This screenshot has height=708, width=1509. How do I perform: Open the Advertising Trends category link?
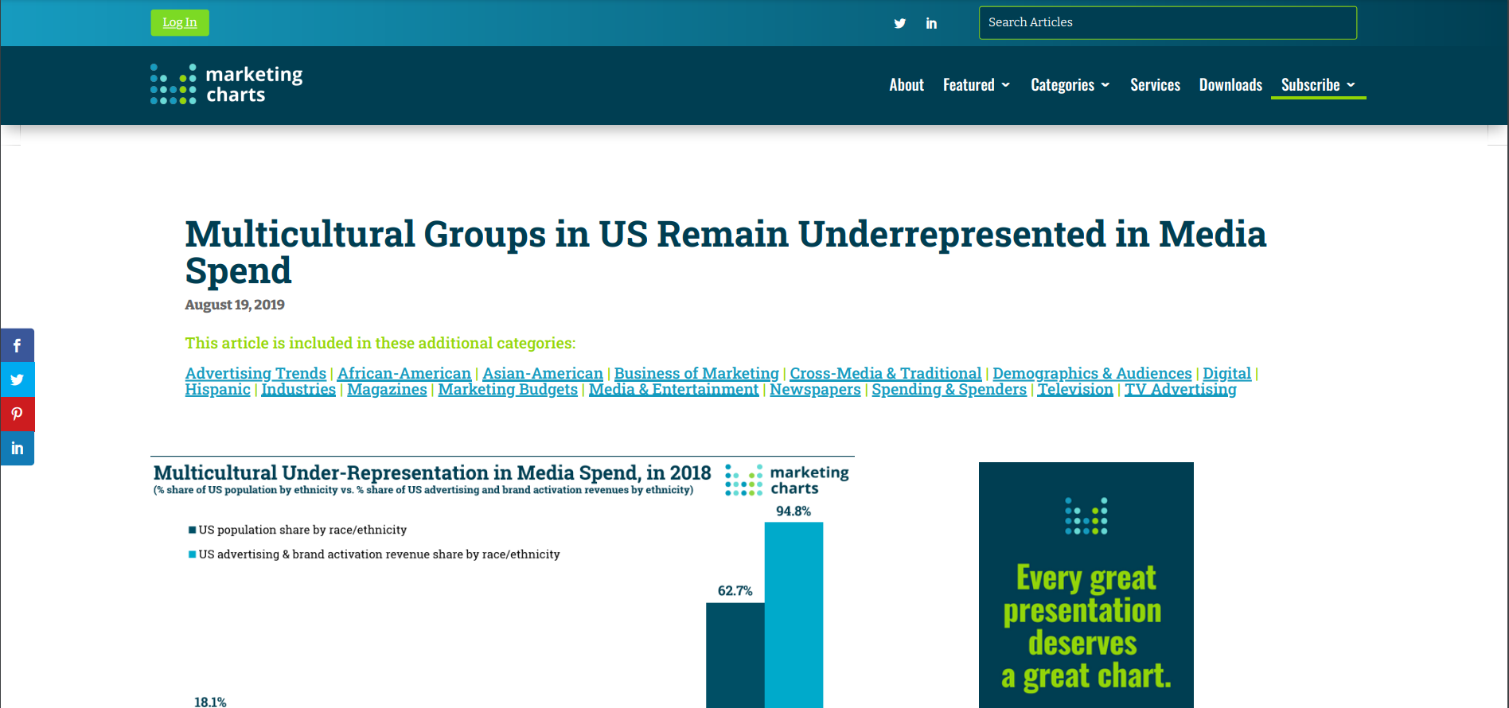tap(255, 373)
